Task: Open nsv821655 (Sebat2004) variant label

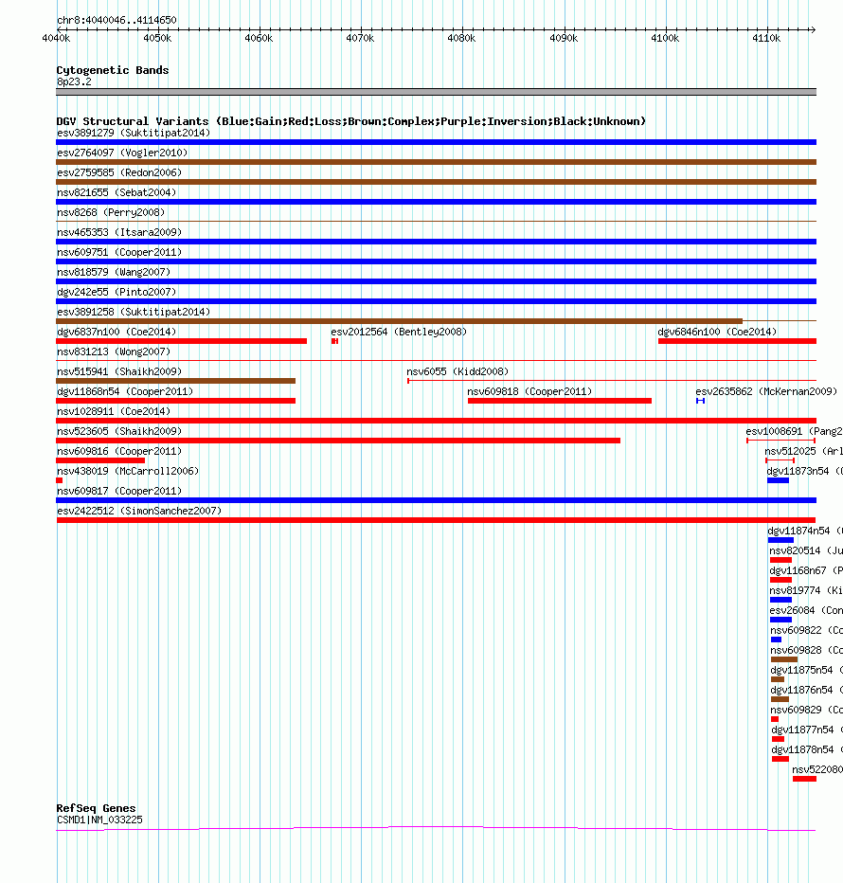Action: [117, 192]
